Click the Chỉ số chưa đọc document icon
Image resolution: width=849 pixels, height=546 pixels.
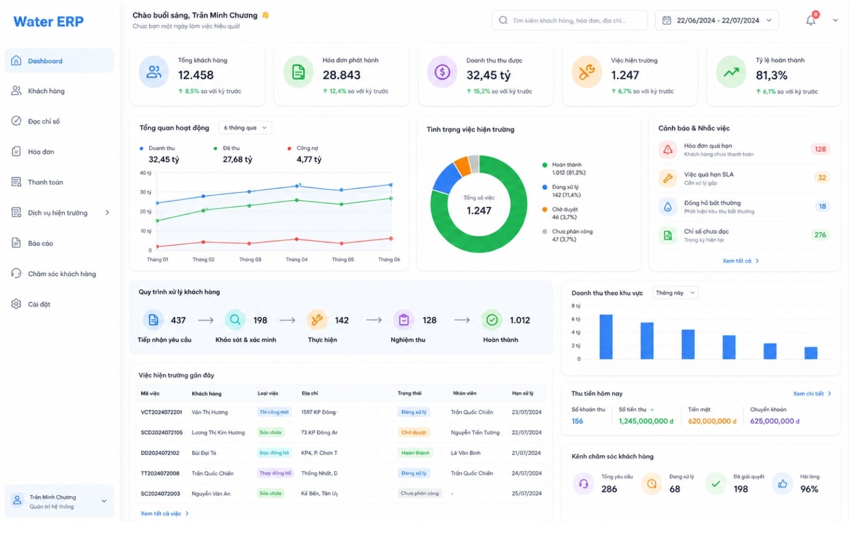point(668,235)
